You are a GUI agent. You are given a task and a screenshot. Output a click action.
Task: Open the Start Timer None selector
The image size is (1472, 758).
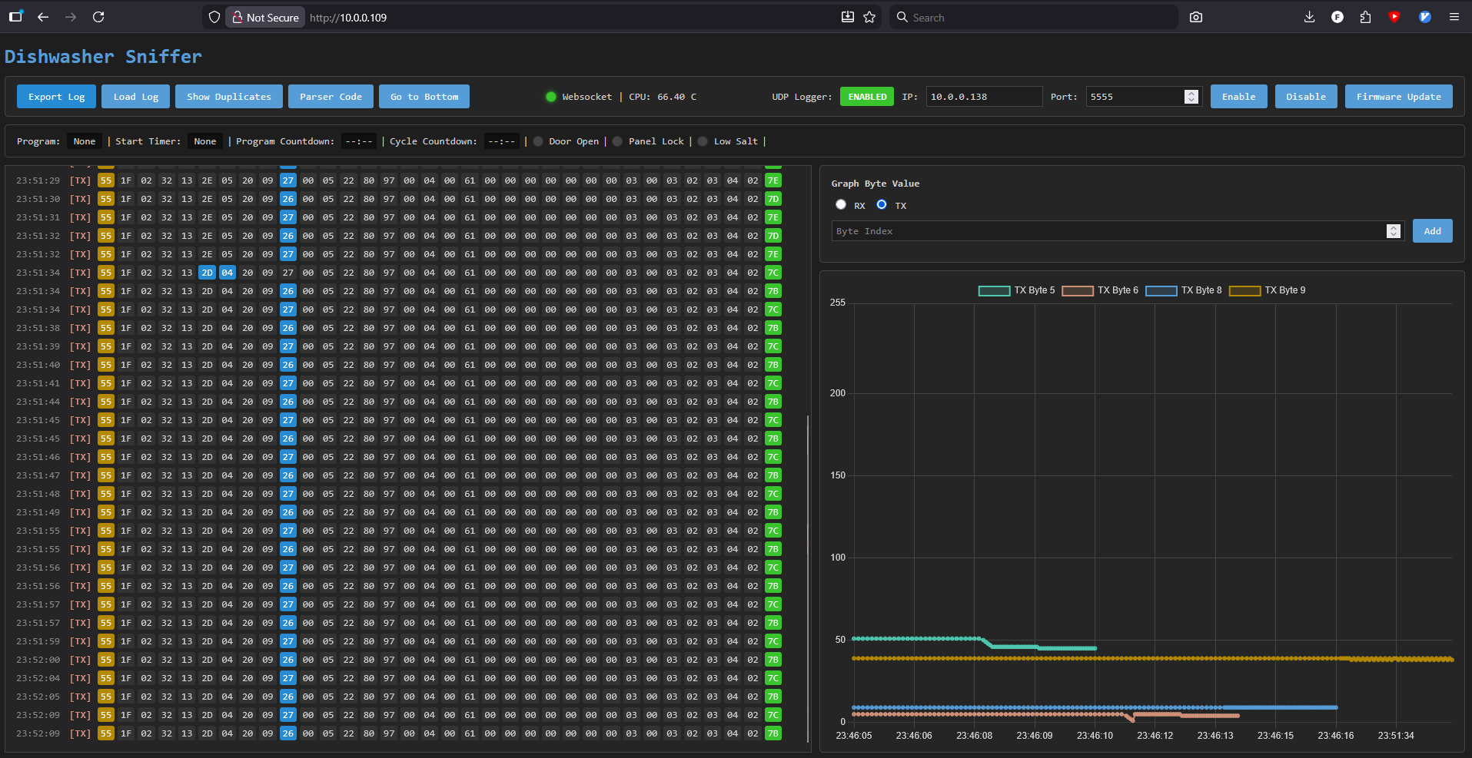204,141
